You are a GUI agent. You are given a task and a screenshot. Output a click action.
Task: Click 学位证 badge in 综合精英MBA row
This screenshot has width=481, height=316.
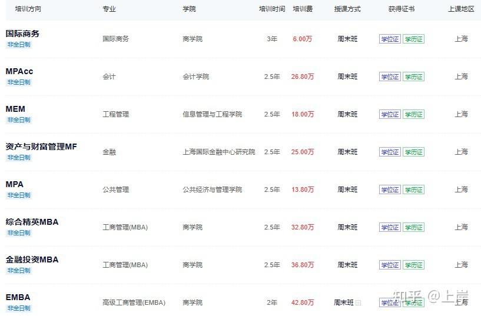tap(390, 227)
